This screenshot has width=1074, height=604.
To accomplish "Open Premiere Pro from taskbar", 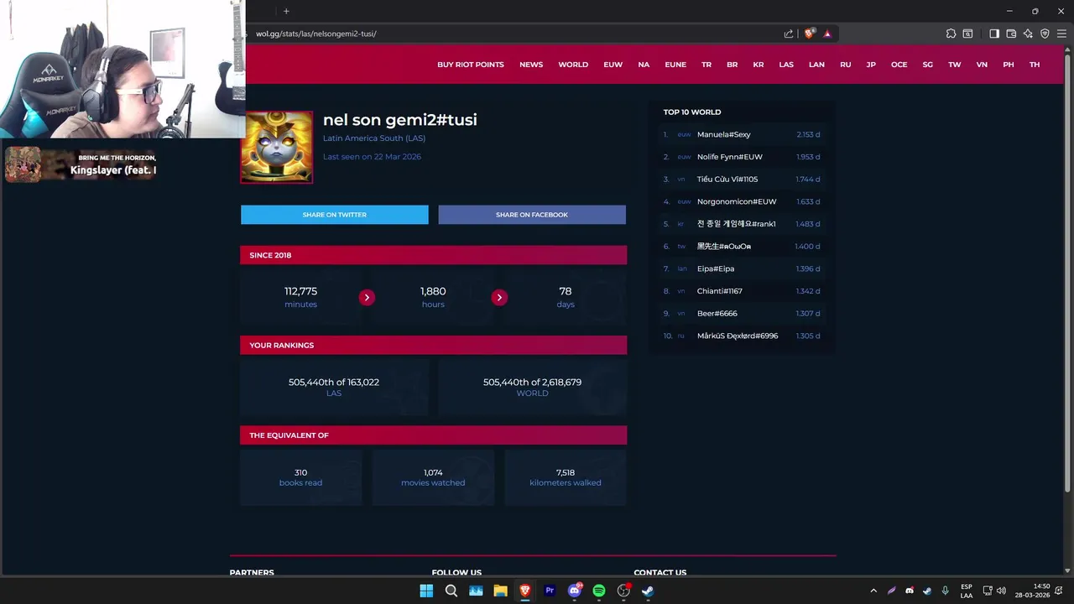I will coord(550,591).
